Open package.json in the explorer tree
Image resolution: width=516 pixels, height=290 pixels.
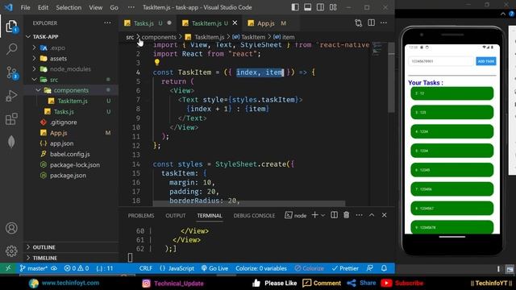(x=68, y=176)
